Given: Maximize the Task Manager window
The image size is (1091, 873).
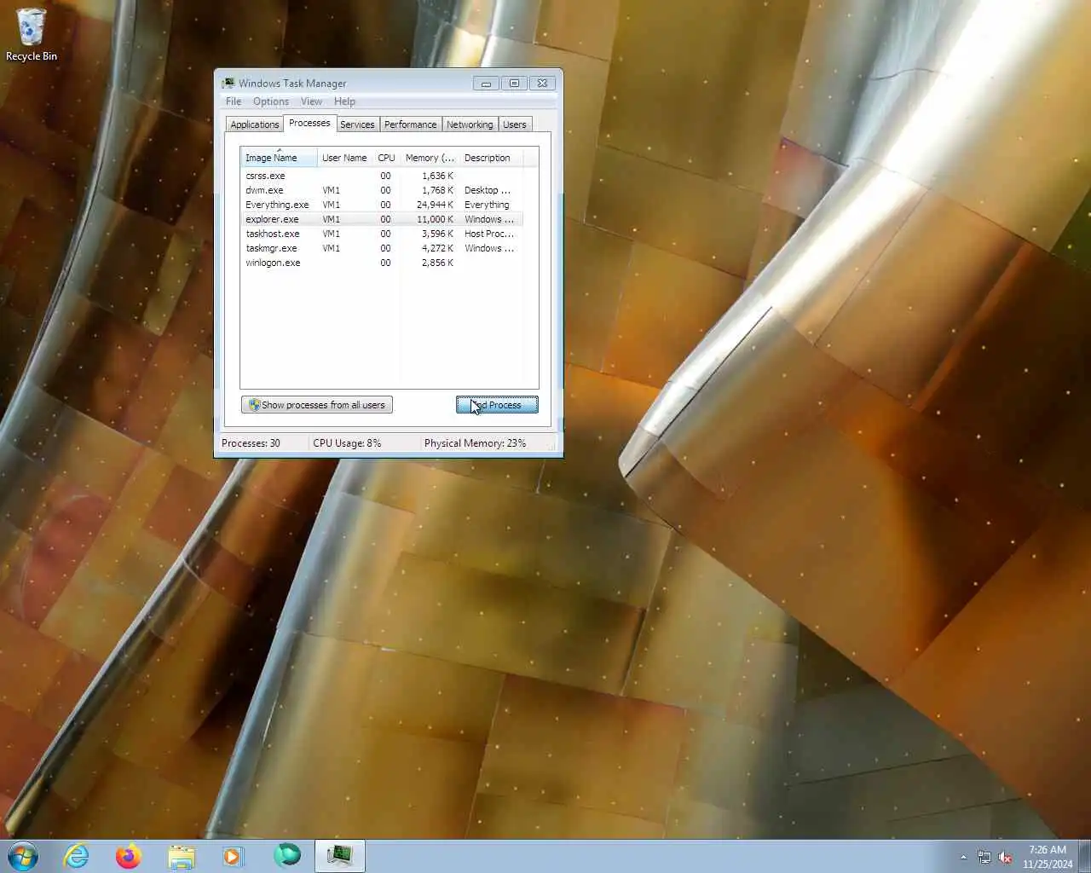Looking at the screenshot, I should coord(514,83).
